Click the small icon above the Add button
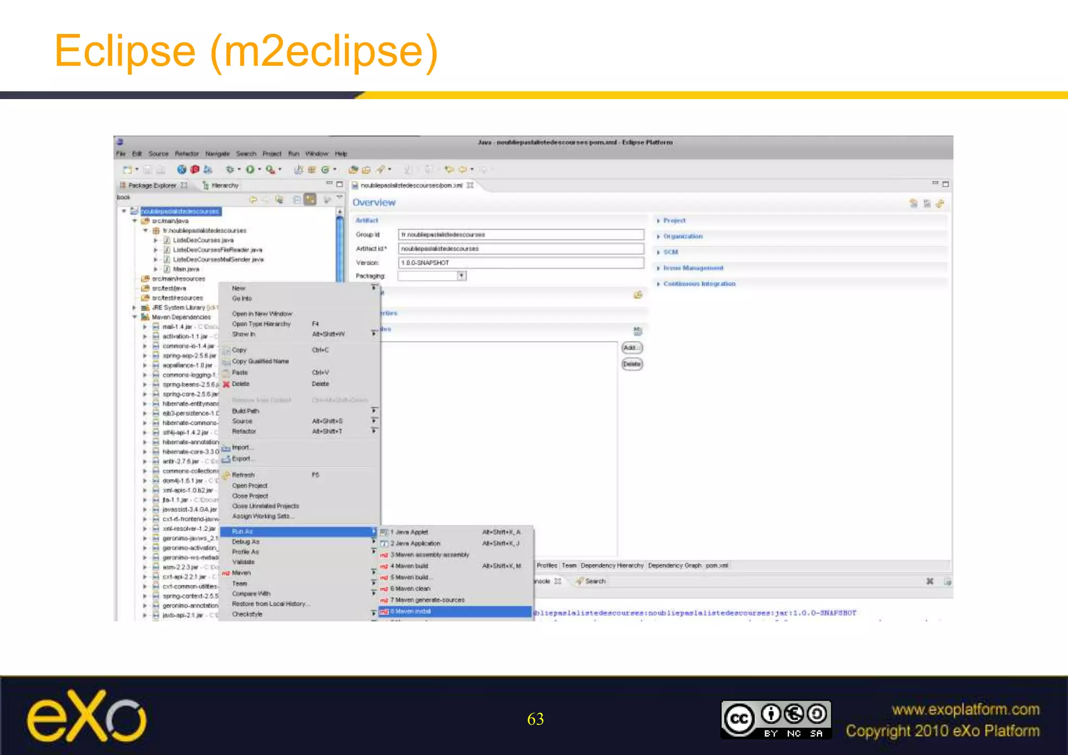Viewport: 1068px width, 755px height. [637, 331]
